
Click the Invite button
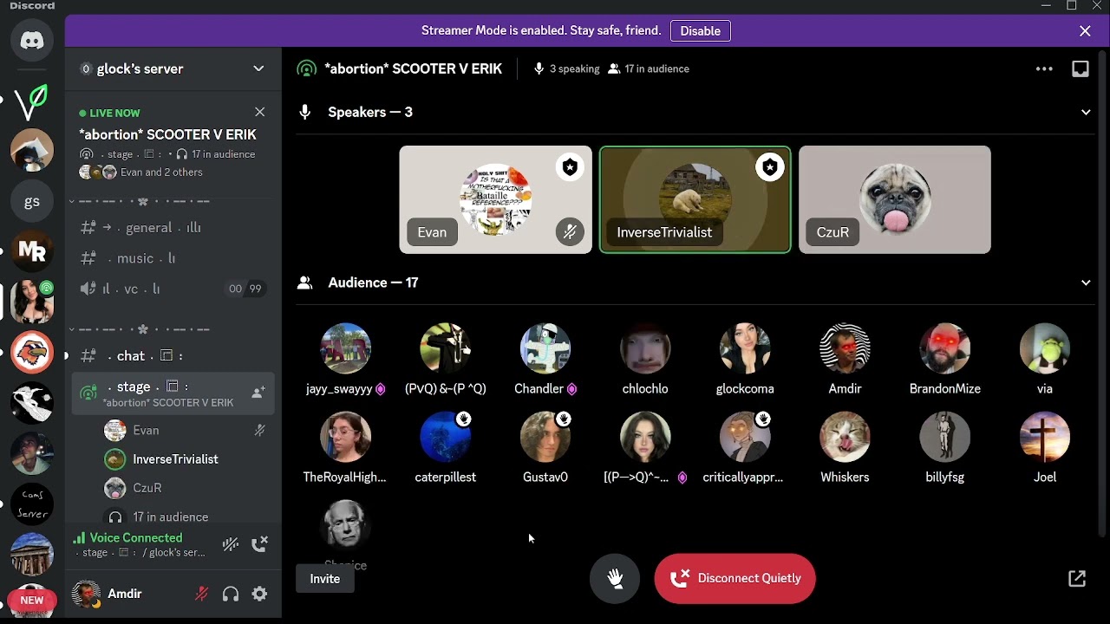click(325, 579)
